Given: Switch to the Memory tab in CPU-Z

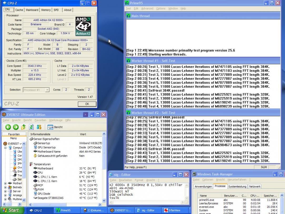Looking at the screenshot, I should coord(46,10).
